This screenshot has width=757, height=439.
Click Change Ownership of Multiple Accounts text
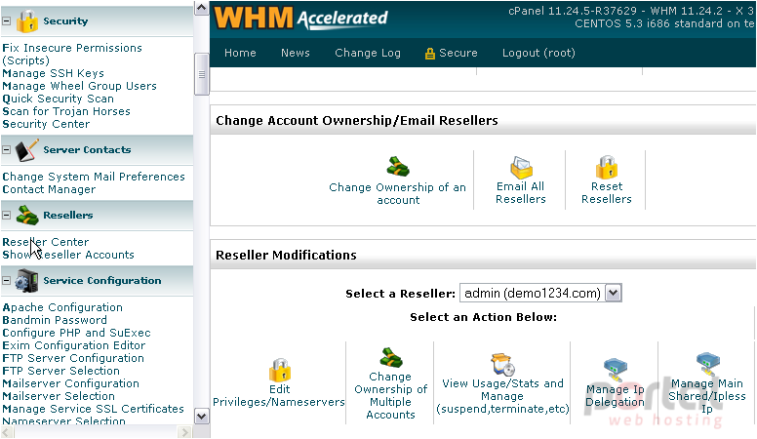click(x=390, y=395)
